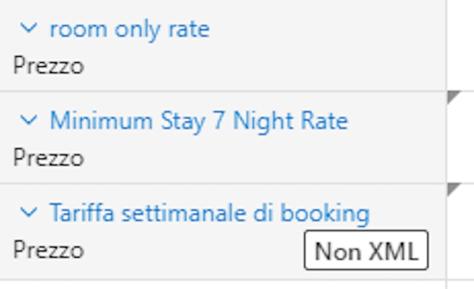This screenshot has width=474, height=289.
Task: Select Prezzo label under Tariffa settimanale di booking
Action: coord(49,250)
